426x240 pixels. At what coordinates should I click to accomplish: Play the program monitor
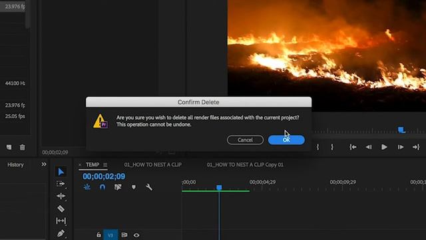pos(384,147)
